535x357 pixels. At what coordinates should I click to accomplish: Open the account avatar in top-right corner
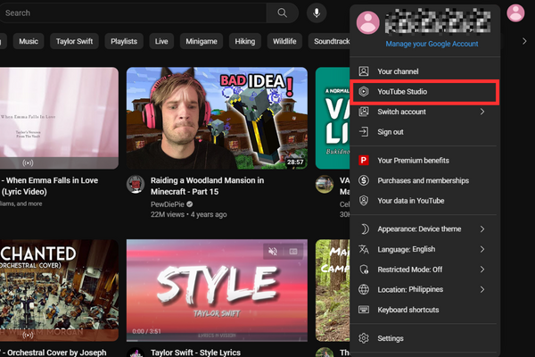coord(515,13)
